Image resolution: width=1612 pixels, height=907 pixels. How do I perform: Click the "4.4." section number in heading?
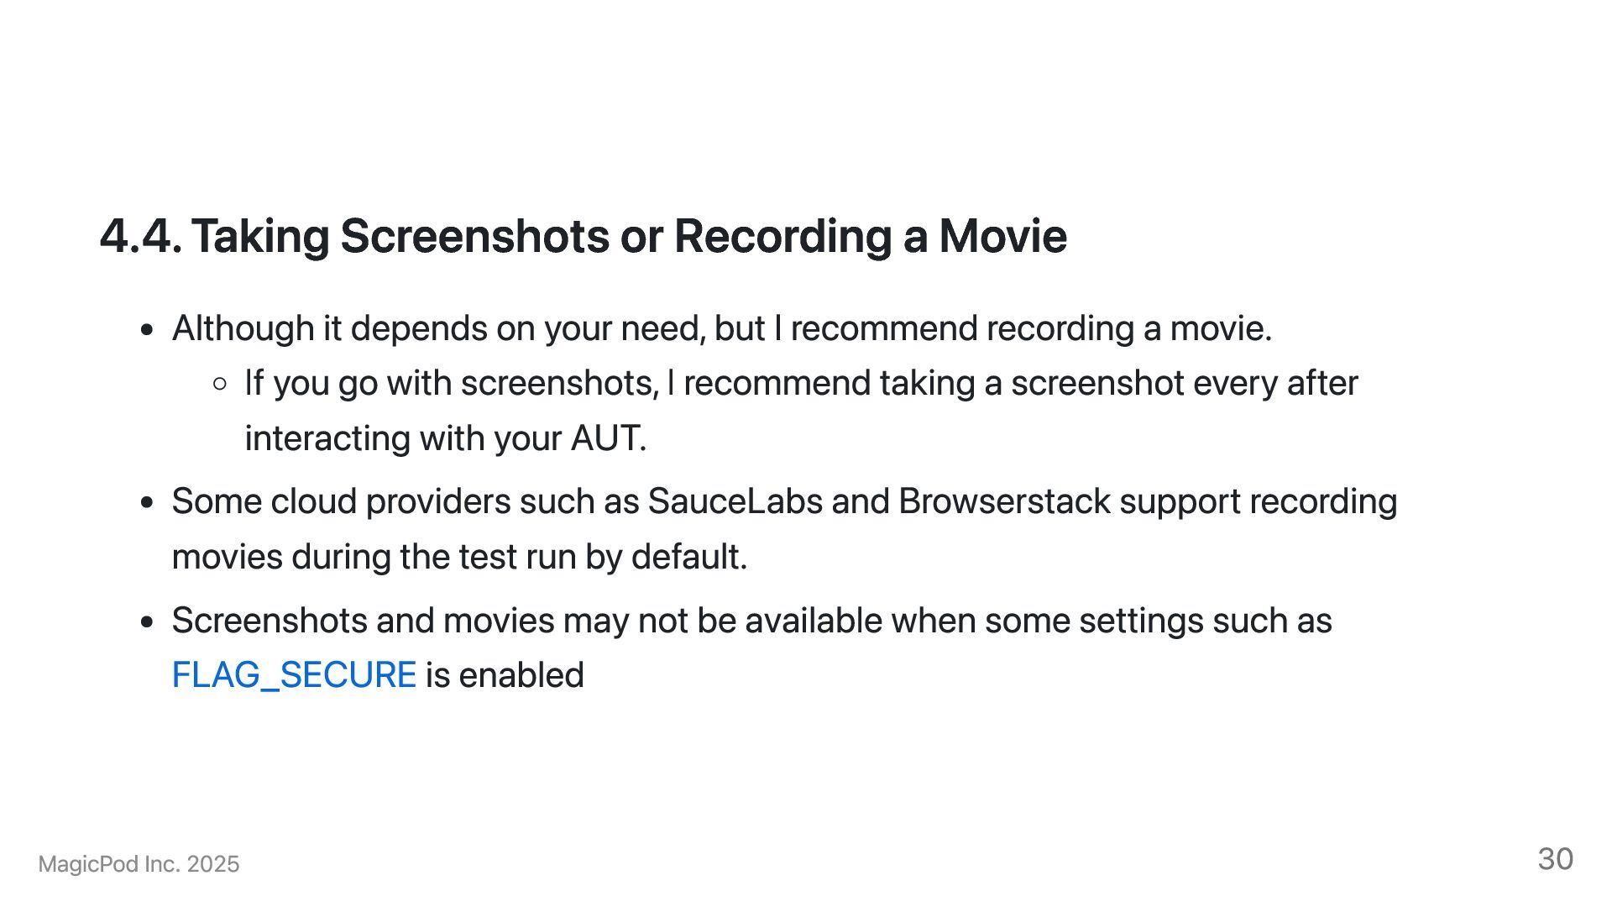click(x=140, y=236)
